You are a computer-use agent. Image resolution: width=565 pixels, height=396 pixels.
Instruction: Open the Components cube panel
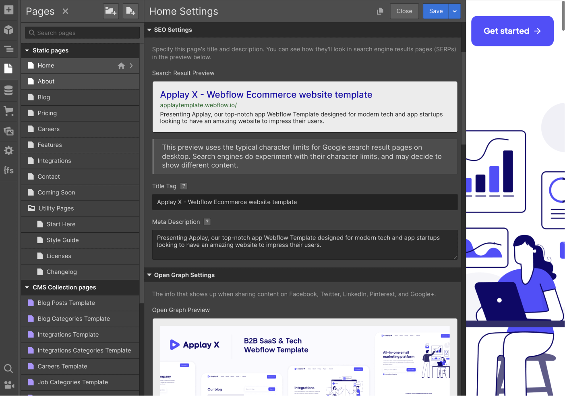[8, 30]
